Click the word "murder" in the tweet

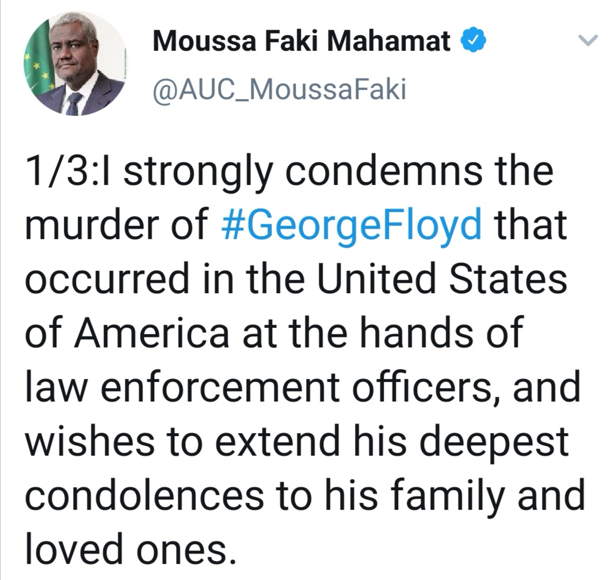point(91,225)
